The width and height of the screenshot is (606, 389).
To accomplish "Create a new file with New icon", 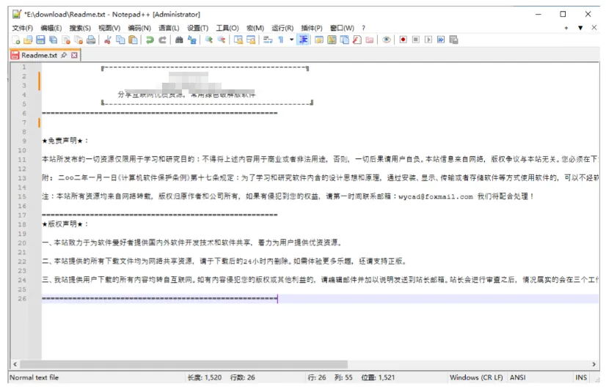I will coord(16,40).
